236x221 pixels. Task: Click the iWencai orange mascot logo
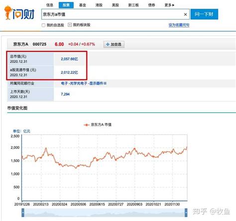click(x=8, y=13)
